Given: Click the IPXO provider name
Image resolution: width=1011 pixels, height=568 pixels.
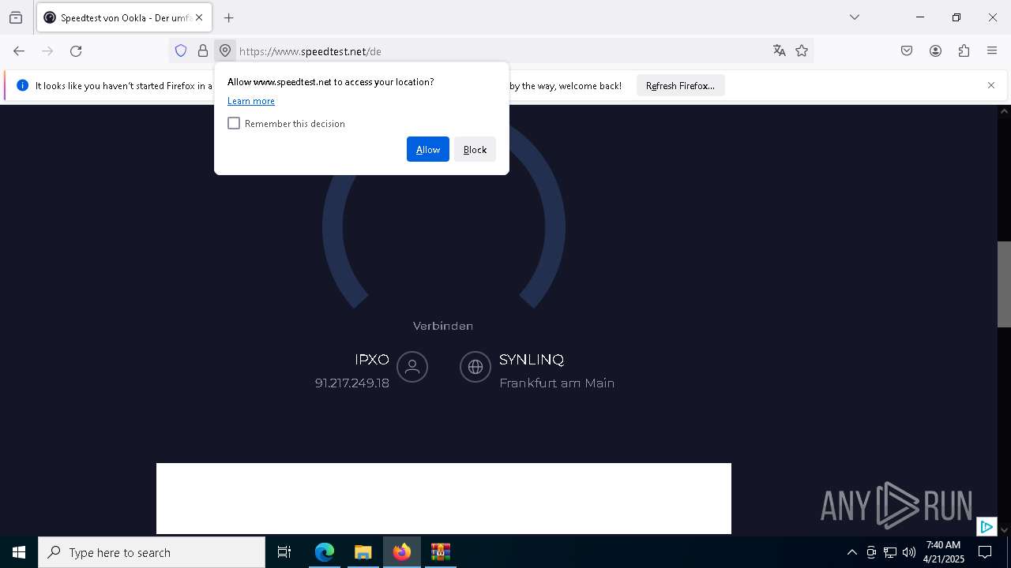Looking at the screenshot, I should coord(372,360).
